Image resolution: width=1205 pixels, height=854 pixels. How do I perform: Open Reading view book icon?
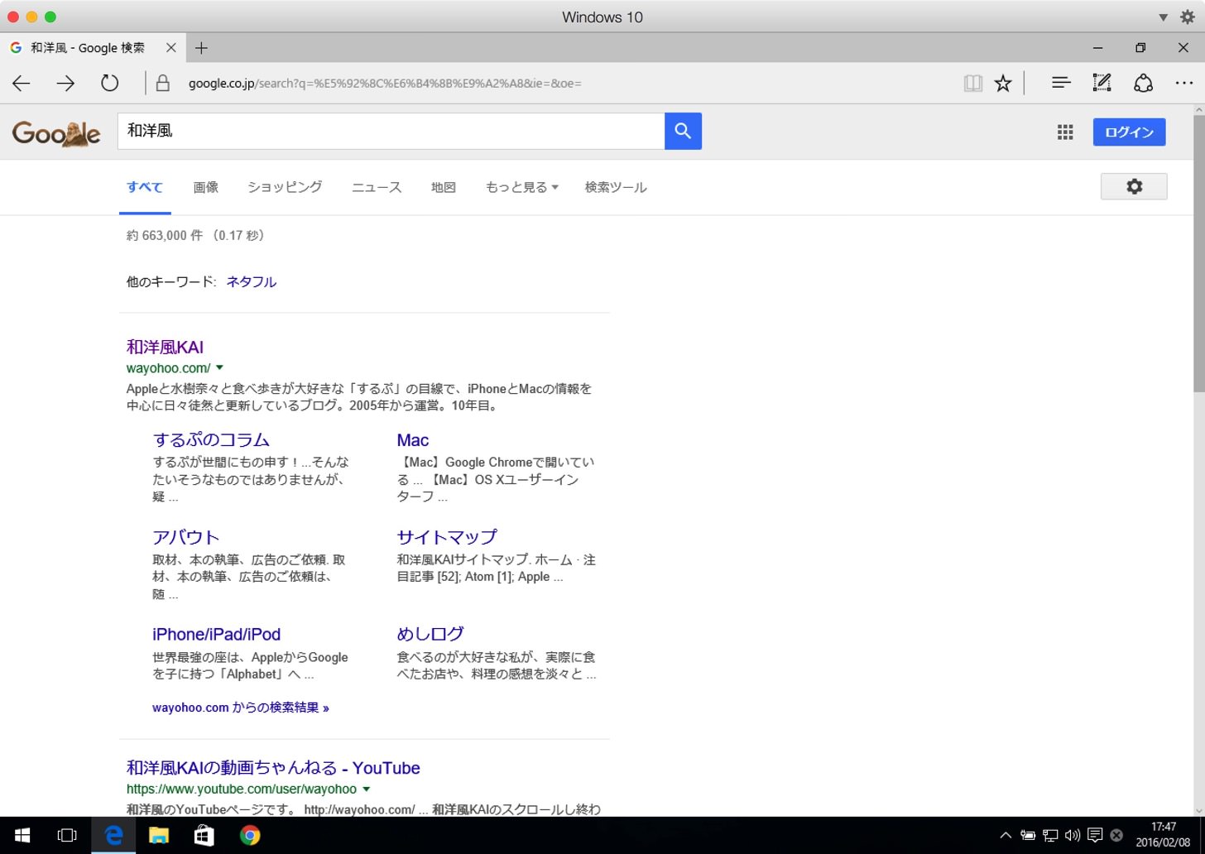[973, 83]
